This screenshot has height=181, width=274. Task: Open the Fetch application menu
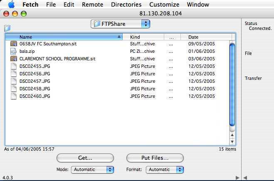coord(30,5)
